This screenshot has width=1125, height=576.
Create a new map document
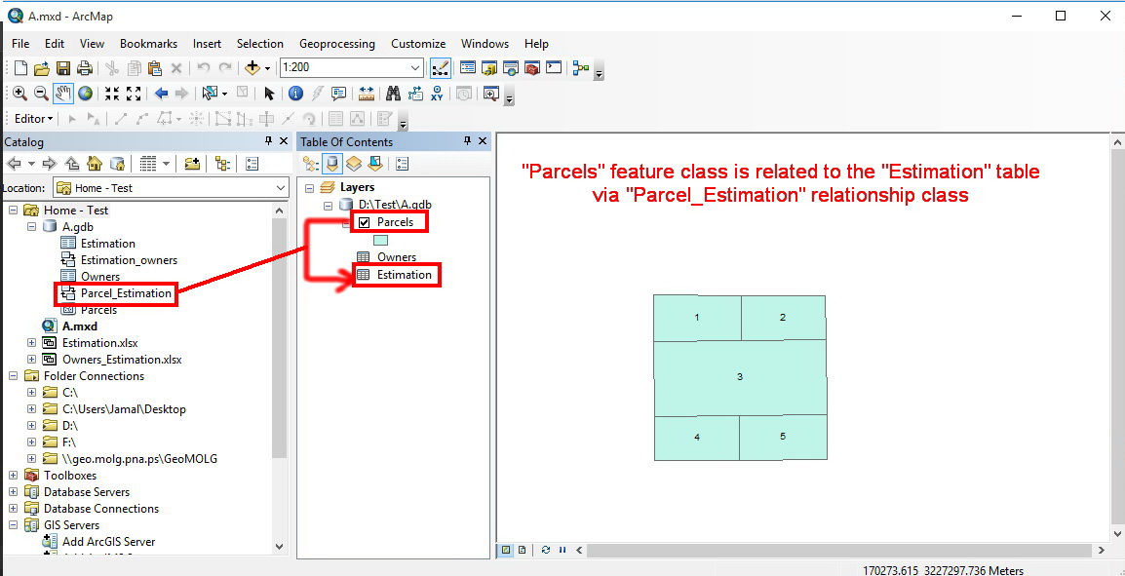(x=20, y=68)
